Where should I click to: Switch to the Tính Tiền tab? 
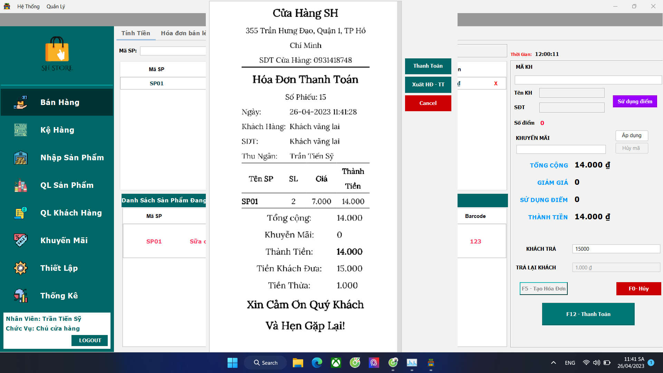136,33
